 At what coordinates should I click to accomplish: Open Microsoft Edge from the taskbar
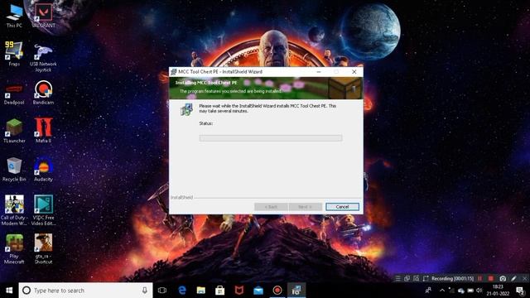(x=182, y=291)
